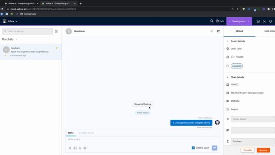The image size is (275, 155).
Task: Click the chat header link icon
Action: 212,31
